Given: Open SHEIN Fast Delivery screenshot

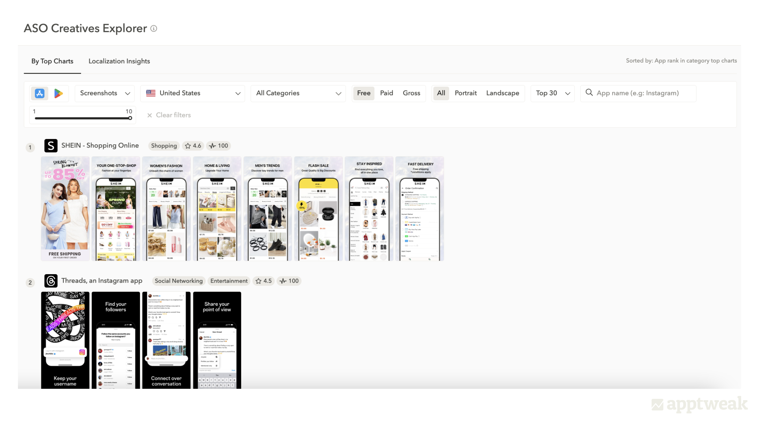Looking at the screenshot, I should point(420,209).
